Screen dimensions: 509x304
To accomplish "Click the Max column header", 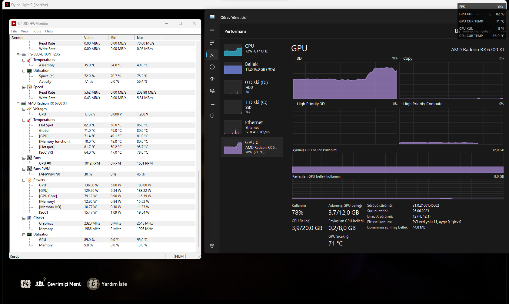I will point(148,38).
